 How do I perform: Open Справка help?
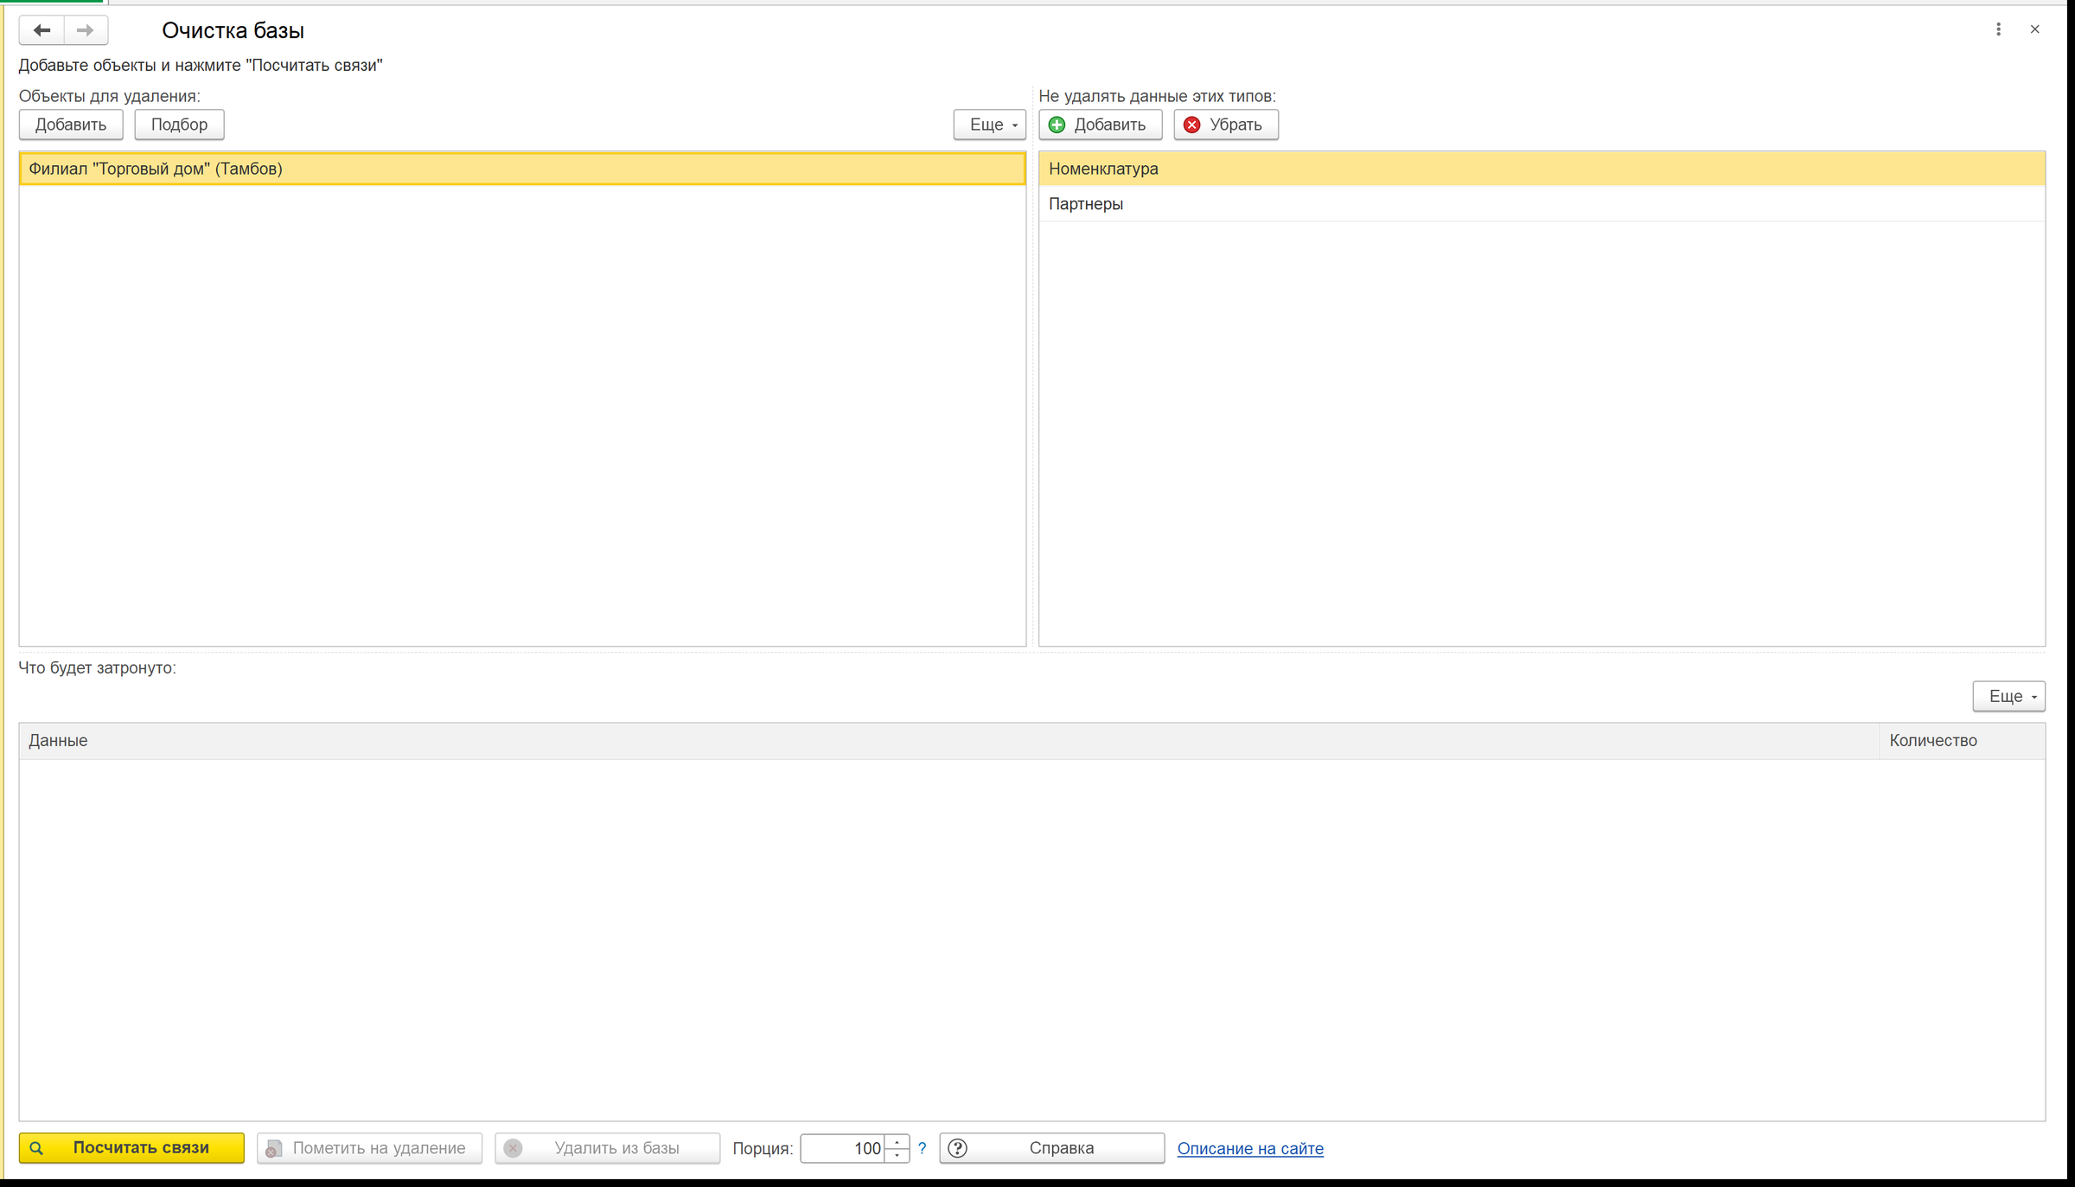tap(1051, 1148)
